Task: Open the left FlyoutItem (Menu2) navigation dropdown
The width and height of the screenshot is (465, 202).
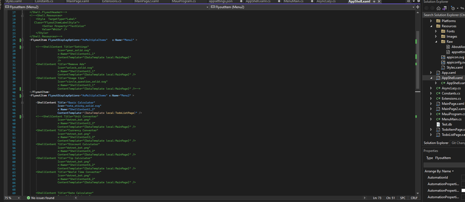Action: tap(207, 7)
